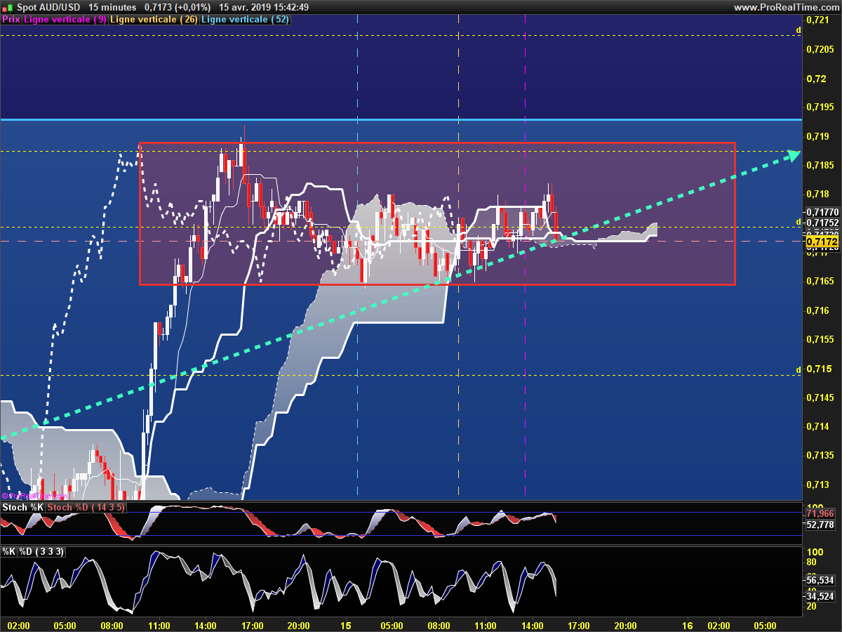This screenshot has width=842, height=632.
Task: Click the 56,534 value tag in bottom panel
Action: pos(821,581)
